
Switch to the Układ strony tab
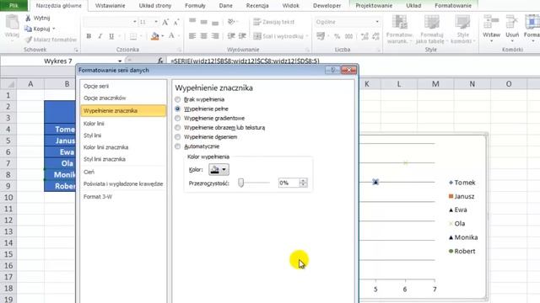point(155,6)
